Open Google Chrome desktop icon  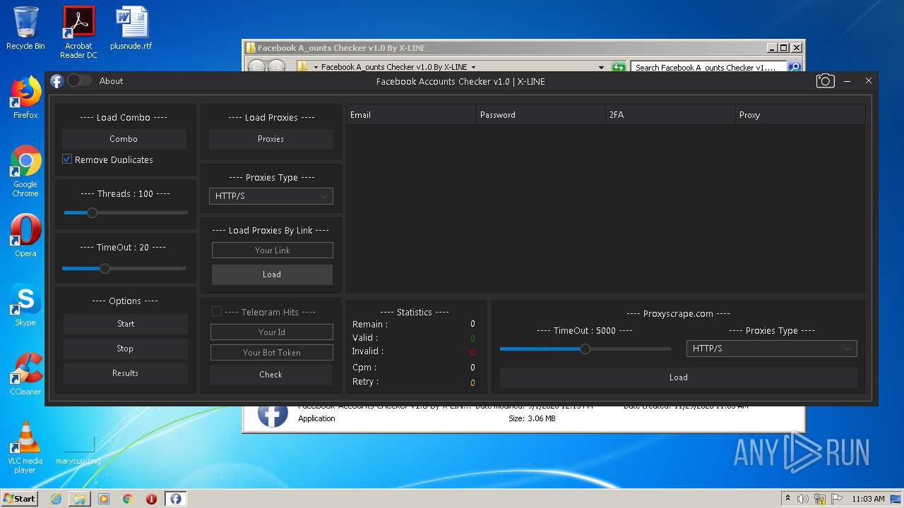click(25, 171)
